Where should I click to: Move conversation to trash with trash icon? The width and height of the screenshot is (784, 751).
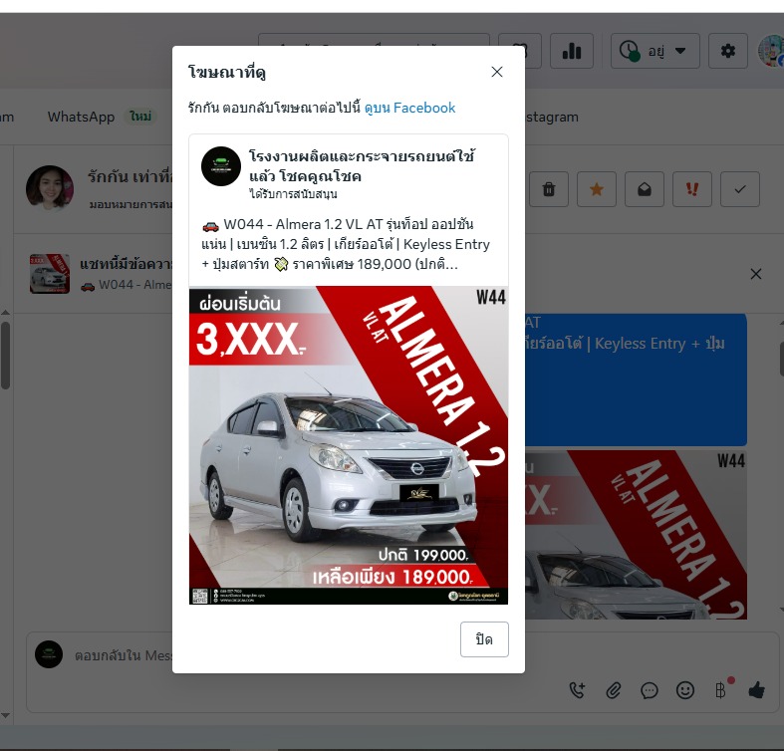pos(549,189)
